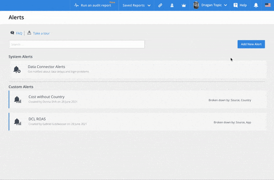This screenshot has height=180, width=274.
Task: Start the Take a tour link
Action: pyautogui.click(x=42, y=33)
